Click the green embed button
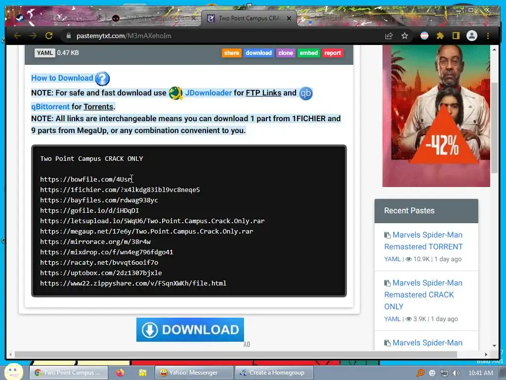This screenshot has height=380, width=506. click(x=308, y=53)
